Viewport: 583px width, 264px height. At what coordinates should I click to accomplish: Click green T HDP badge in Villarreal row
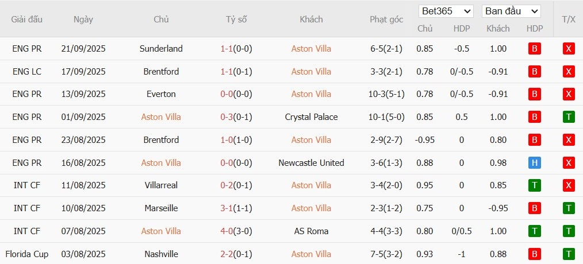tap(534, 185)
